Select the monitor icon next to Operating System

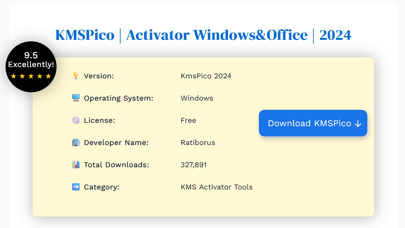click(x=76, y=98)
